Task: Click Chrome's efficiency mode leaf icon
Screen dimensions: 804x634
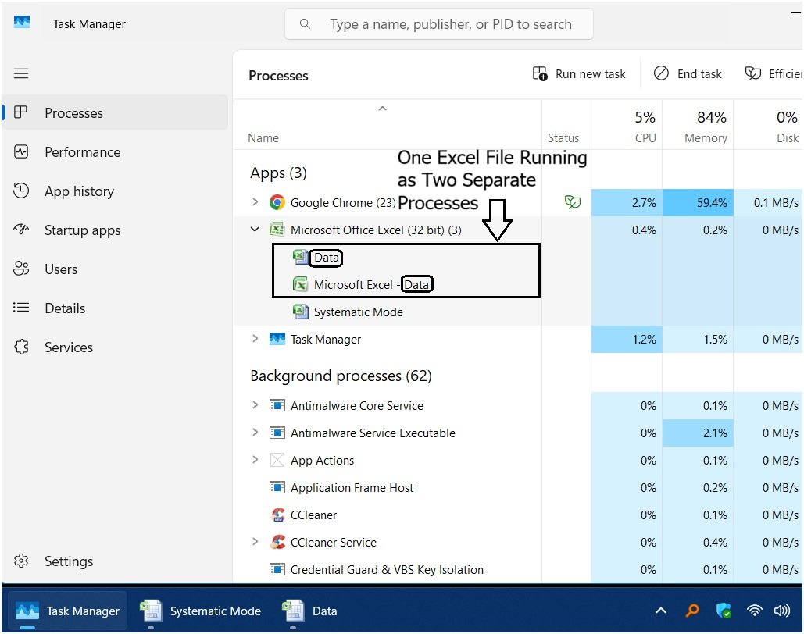Action: click(x=572, y=202)
